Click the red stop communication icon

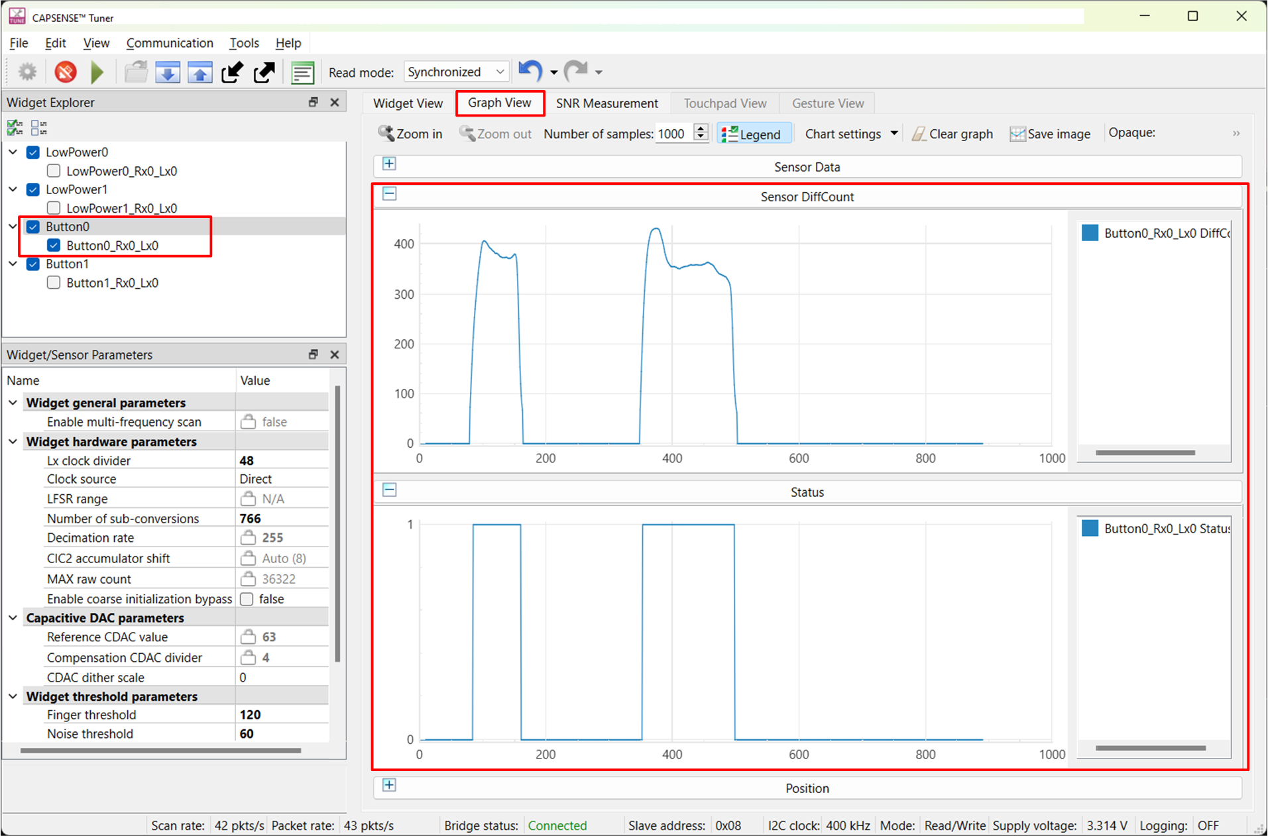point(65,72)
